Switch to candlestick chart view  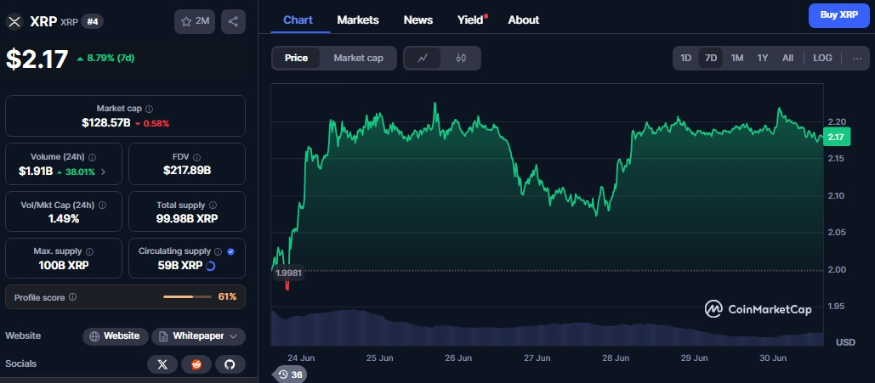point(461,58)
